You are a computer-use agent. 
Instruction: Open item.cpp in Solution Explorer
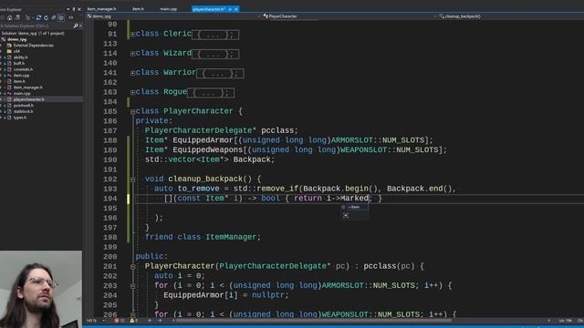click(x=21, y=75)
